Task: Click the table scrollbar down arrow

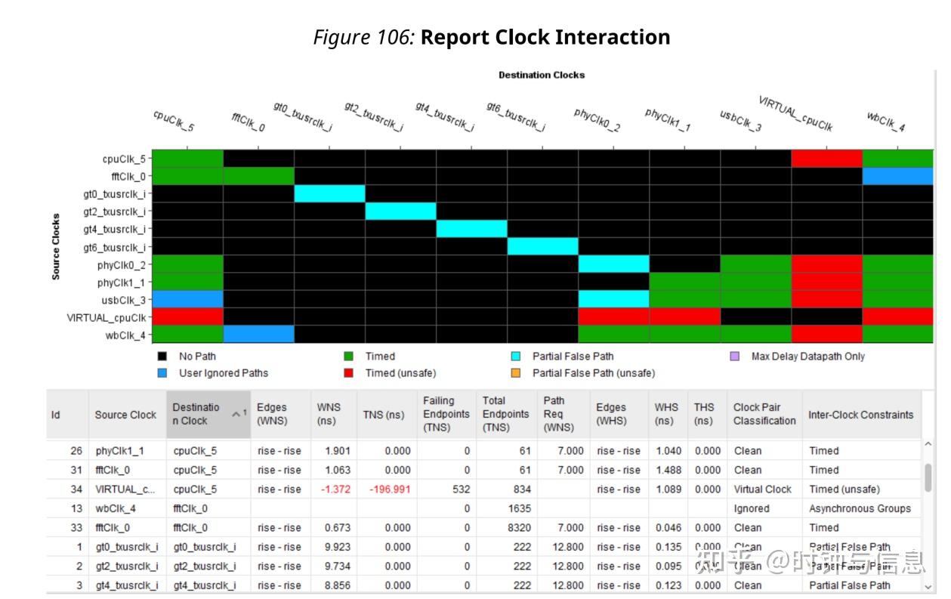Action: coord(928,586)
